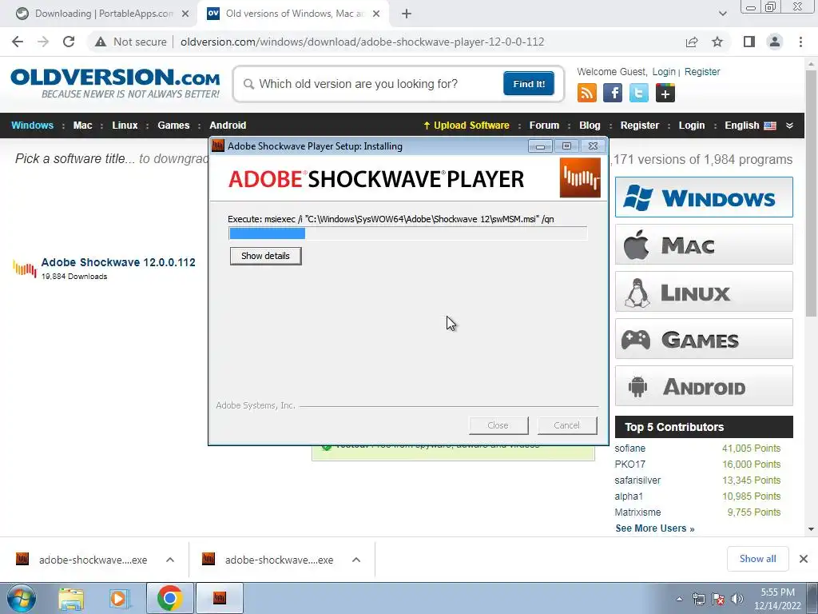Viewport: 818px width, 614px height.
Task: Select the Mac nav menu item
Action: [82, 126]
